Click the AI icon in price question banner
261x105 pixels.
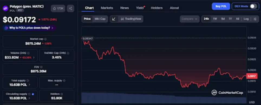point(6,28)
